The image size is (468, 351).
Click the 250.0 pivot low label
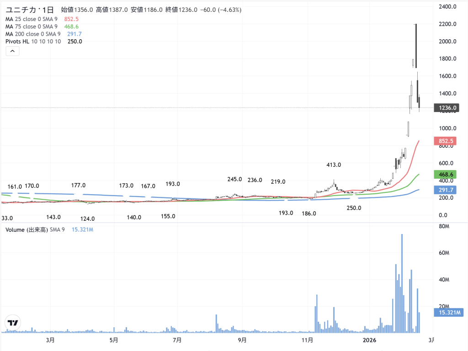coord(354,208)
